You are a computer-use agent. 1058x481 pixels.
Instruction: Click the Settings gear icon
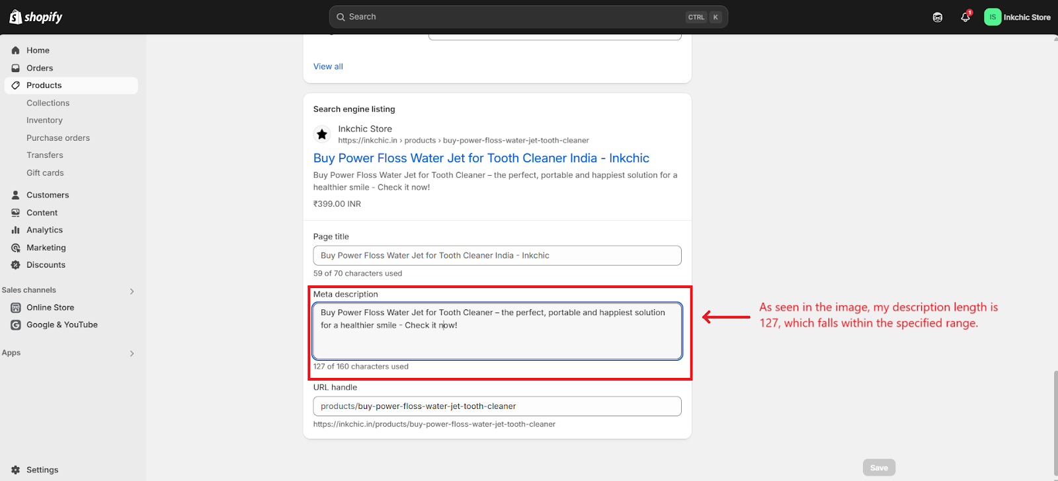tap(15, 470)
